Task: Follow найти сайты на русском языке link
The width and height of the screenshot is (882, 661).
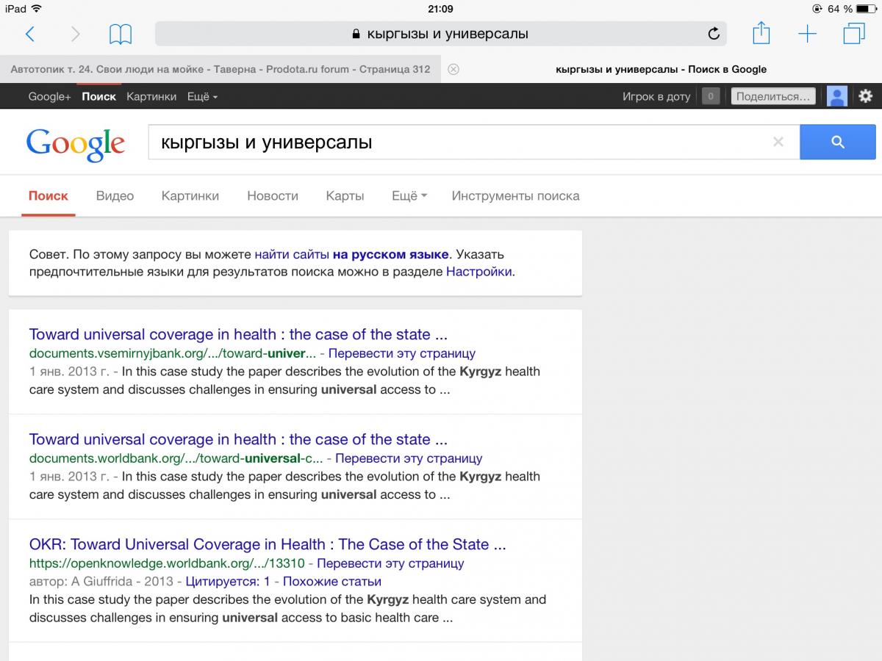Action: 351,254
